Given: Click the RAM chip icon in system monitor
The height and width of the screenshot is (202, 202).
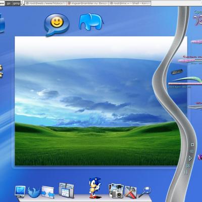Looking at the screenshot, I should click(177, 72).
